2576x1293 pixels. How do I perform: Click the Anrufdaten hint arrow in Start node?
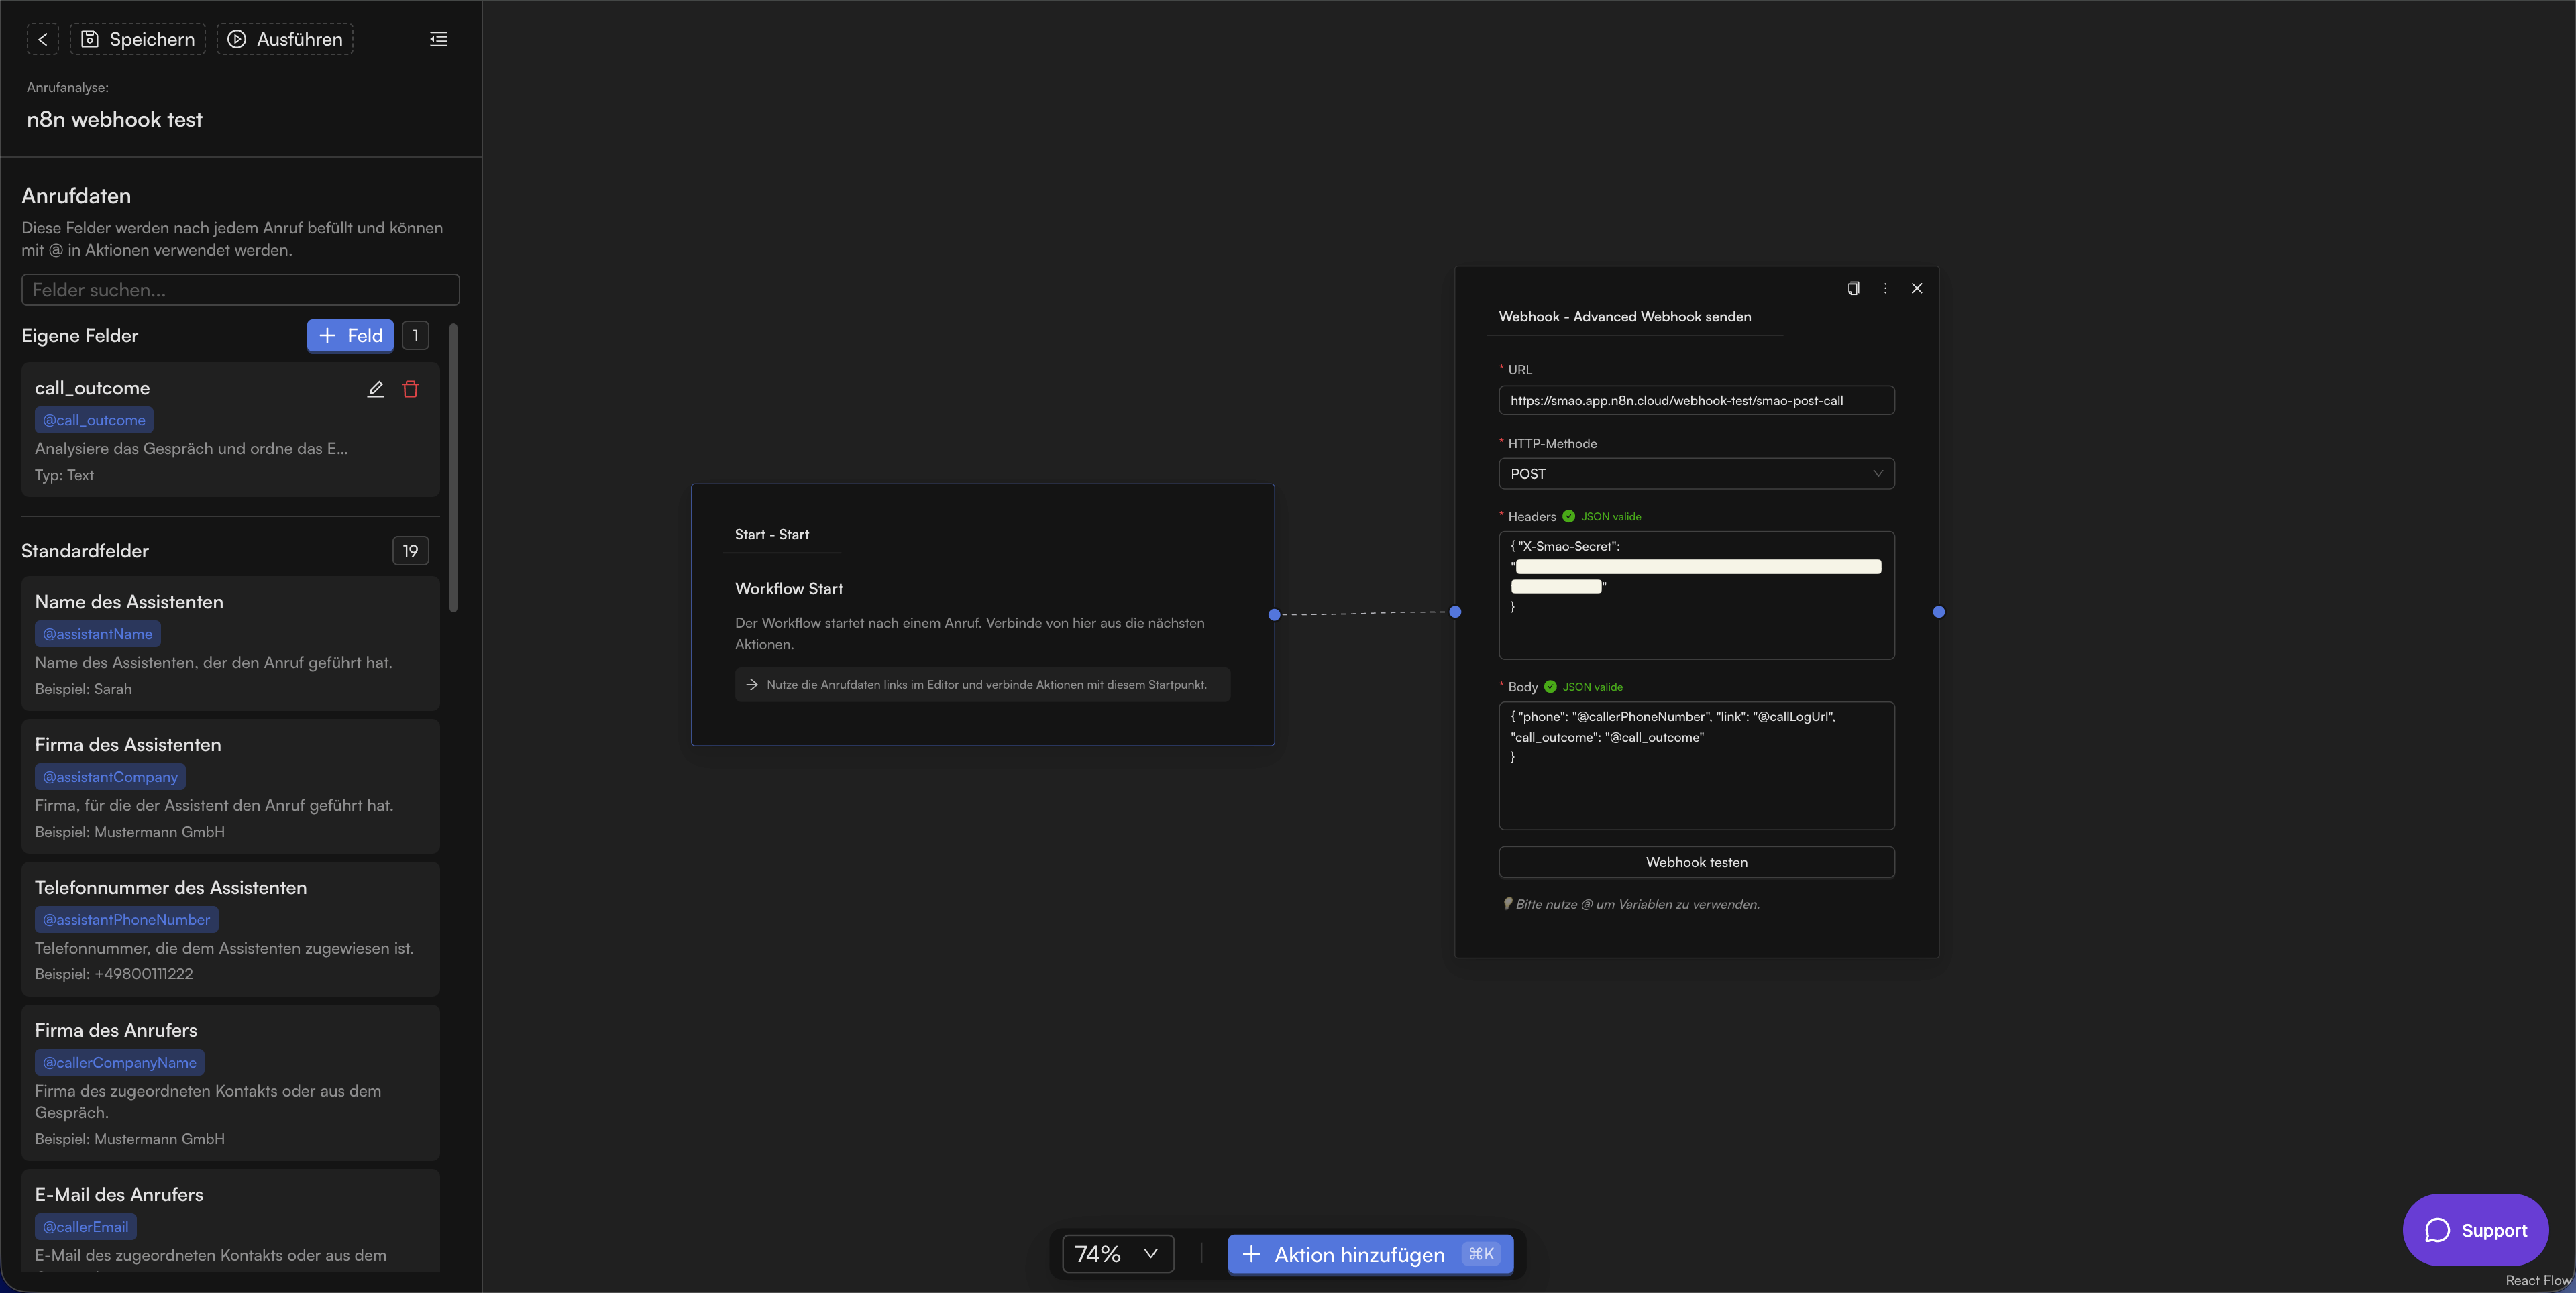[x=752, y=685]
